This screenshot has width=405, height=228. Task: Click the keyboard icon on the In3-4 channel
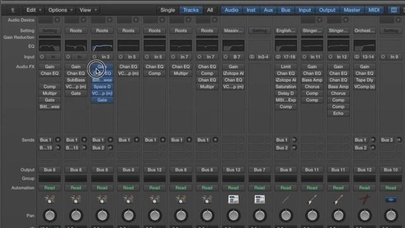(x=259, y=199)
